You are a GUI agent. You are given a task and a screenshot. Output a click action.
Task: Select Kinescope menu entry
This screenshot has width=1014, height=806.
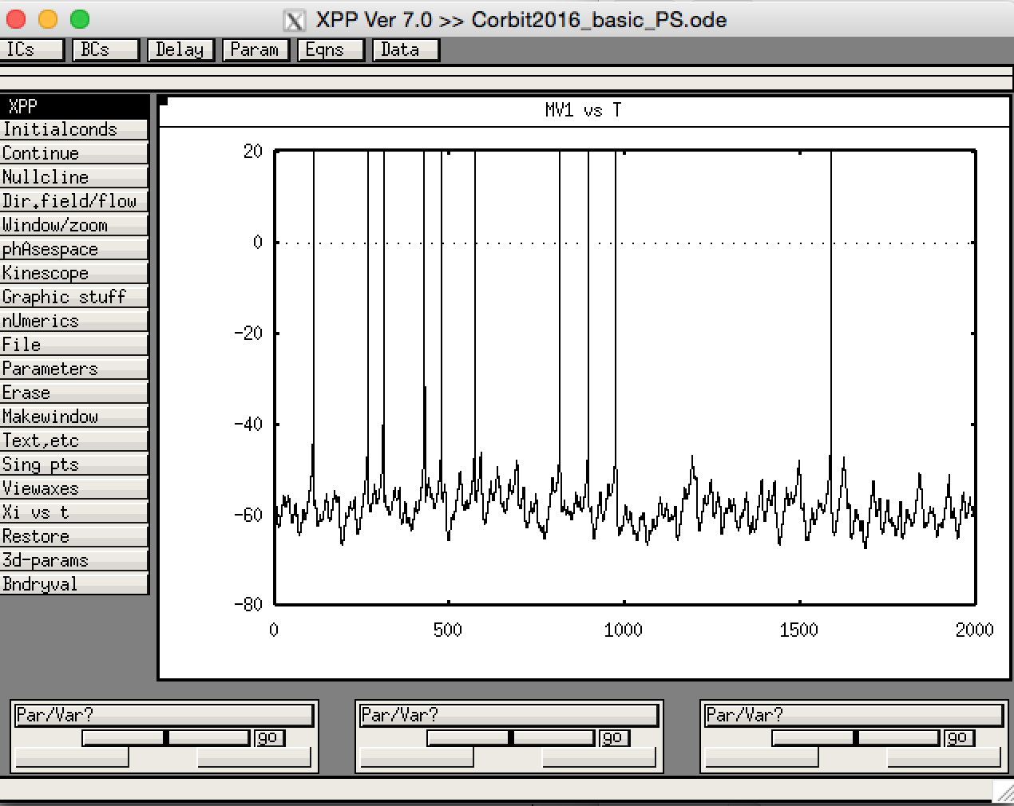tap(74, 273)
